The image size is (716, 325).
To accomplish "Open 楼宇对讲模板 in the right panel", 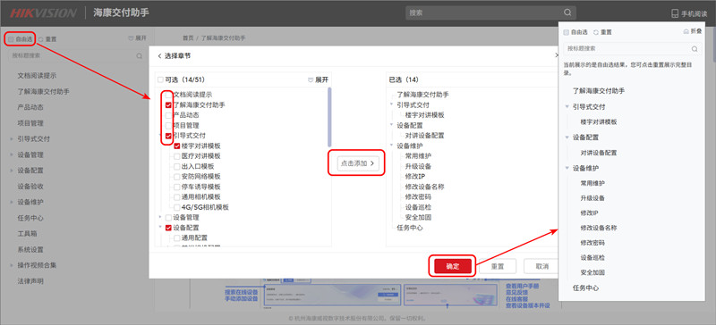I will tap(599, 122).
